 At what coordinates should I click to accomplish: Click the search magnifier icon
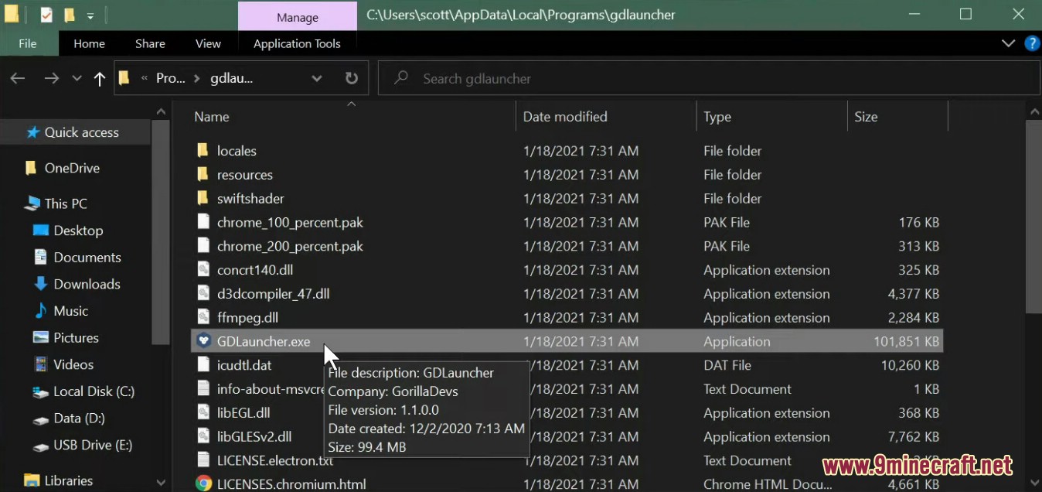coord(401,78)
